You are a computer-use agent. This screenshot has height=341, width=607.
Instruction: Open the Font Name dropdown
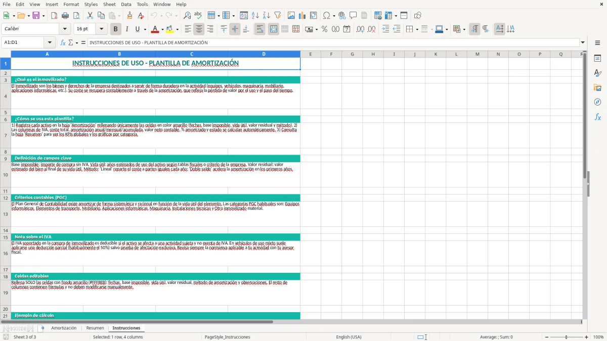click(65, 29)
